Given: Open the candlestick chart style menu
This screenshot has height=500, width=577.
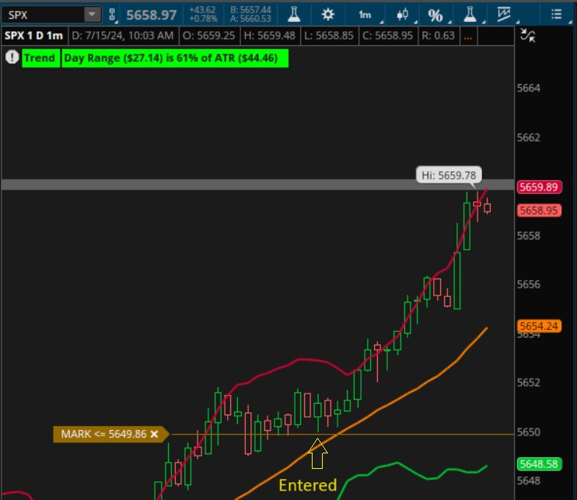Looking at the screenshot, I should (403, 15).
